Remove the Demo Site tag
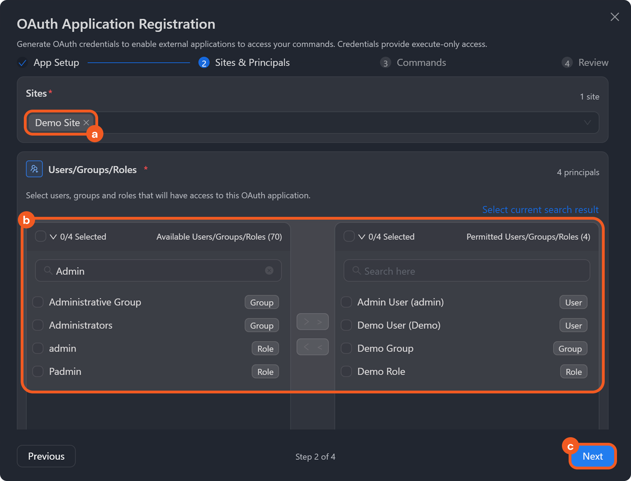The height and width of the screenshot is (481, 631). [x=86, y=123]
